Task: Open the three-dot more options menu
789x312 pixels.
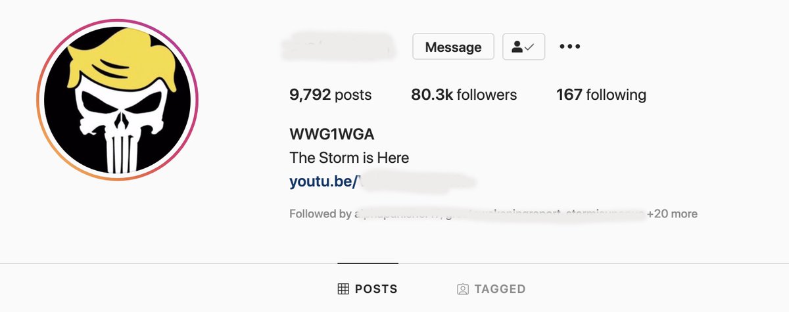Action: 569,47
